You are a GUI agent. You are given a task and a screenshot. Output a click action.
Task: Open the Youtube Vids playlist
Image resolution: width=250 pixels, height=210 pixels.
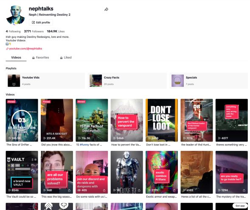[45, 81]
